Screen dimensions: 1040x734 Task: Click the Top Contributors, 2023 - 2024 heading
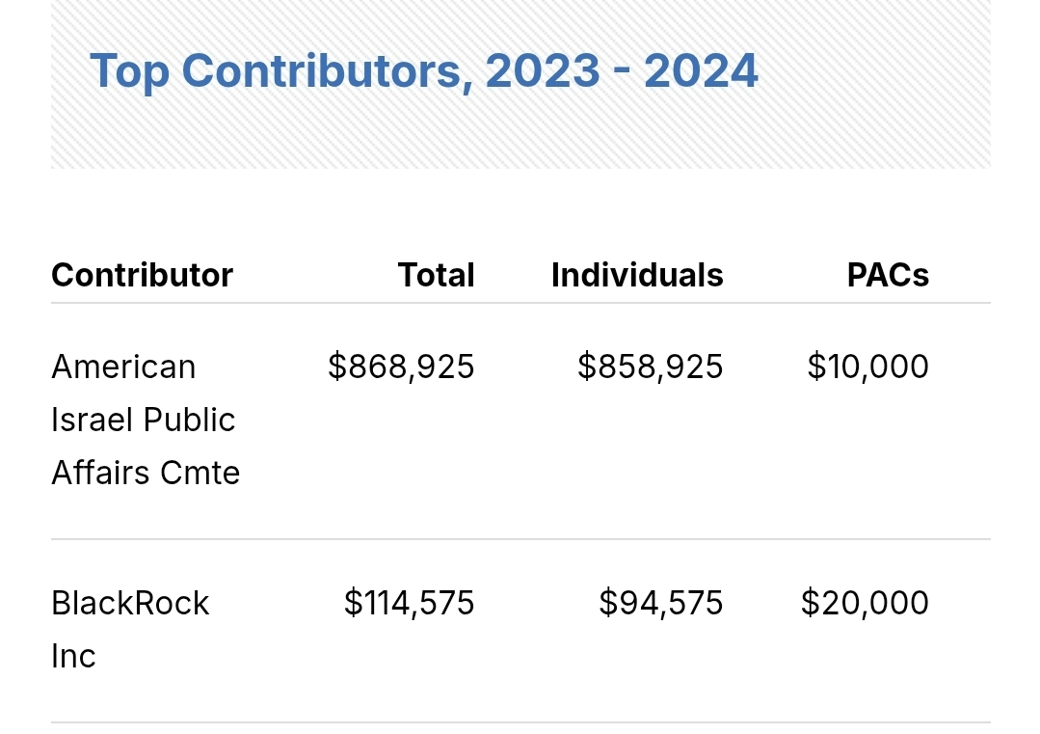coord(423,71)
